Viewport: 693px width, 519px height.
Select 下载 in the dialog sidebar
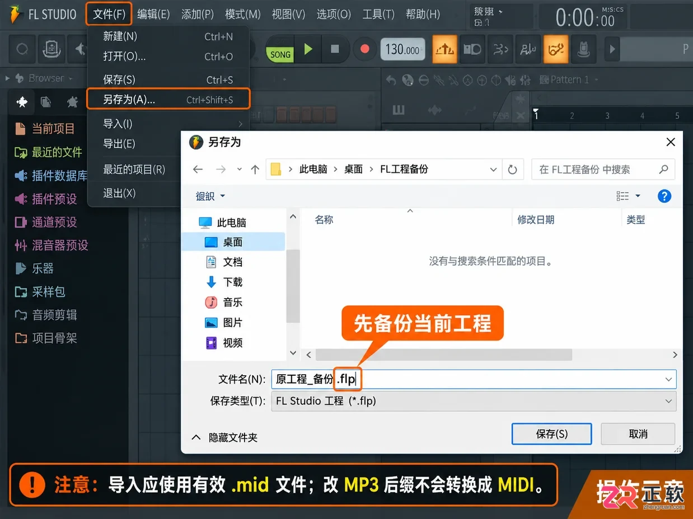point(224,282)
